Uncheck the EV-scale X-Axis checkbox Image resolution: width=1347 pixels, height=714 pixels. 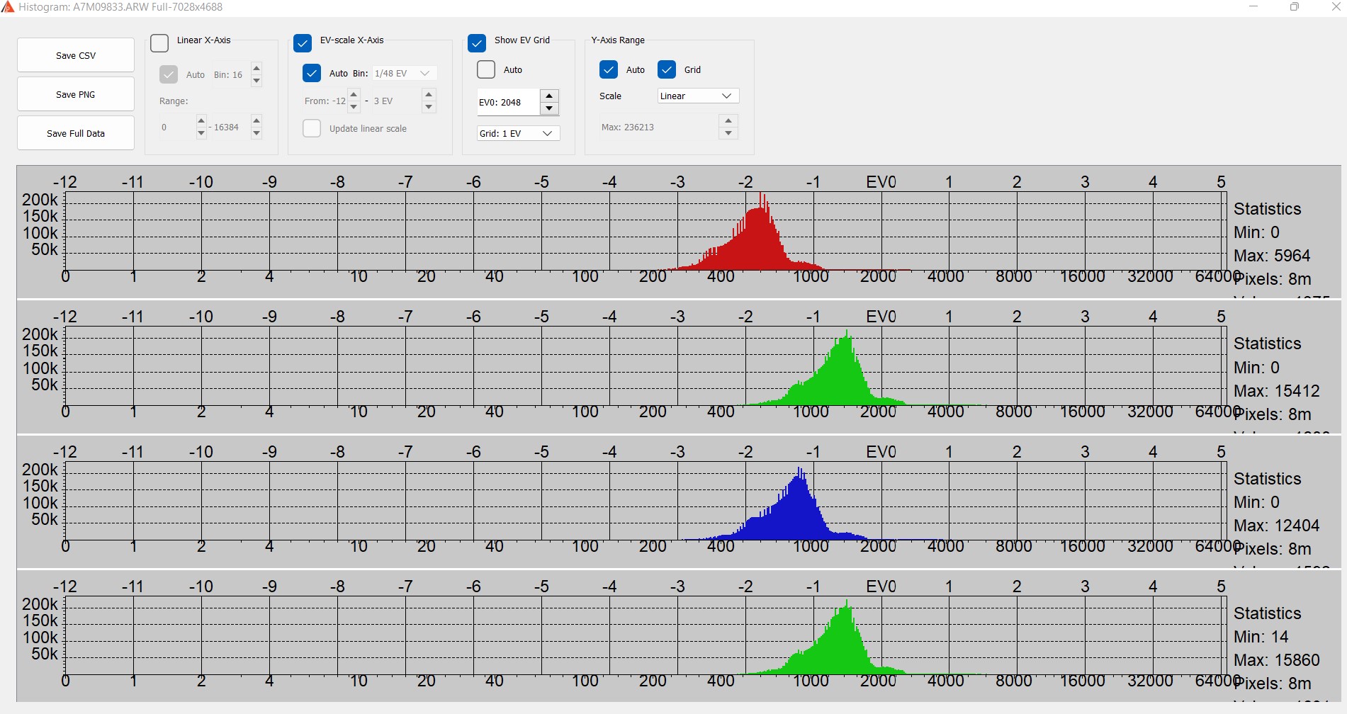coord(303,42)
